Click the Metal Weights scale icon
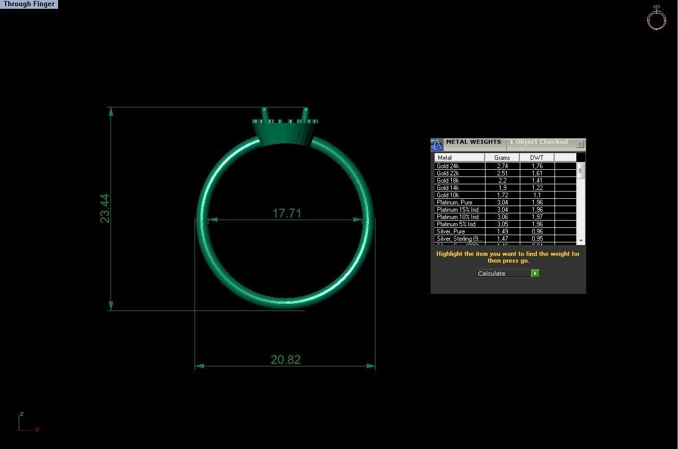678x449 pixels. click(437, 144)
